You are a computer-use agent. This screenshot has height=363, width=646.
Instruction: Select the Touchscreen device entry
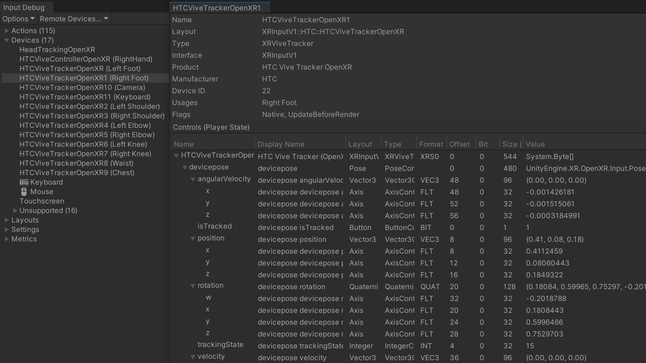tap(42, 201)
